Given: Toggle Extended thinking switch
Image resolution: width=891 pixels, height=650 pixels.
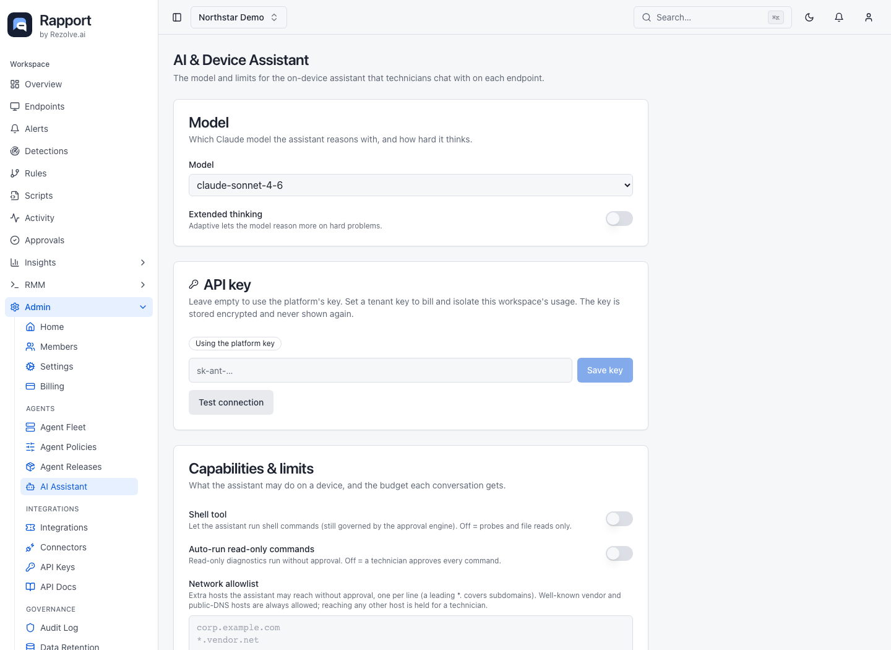Looking at the screenshot, I should [x=619, y=219].
